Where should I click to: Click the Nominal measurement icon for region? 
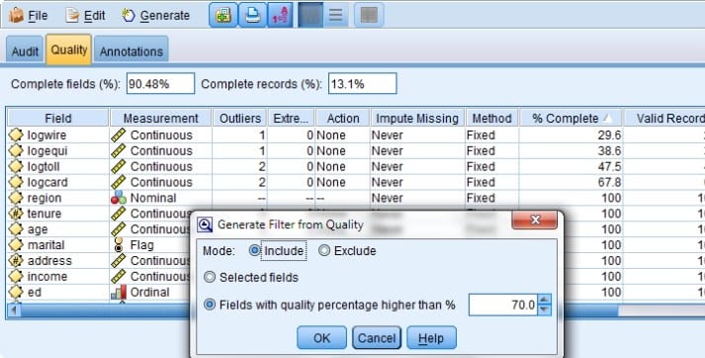pos(119,198)
